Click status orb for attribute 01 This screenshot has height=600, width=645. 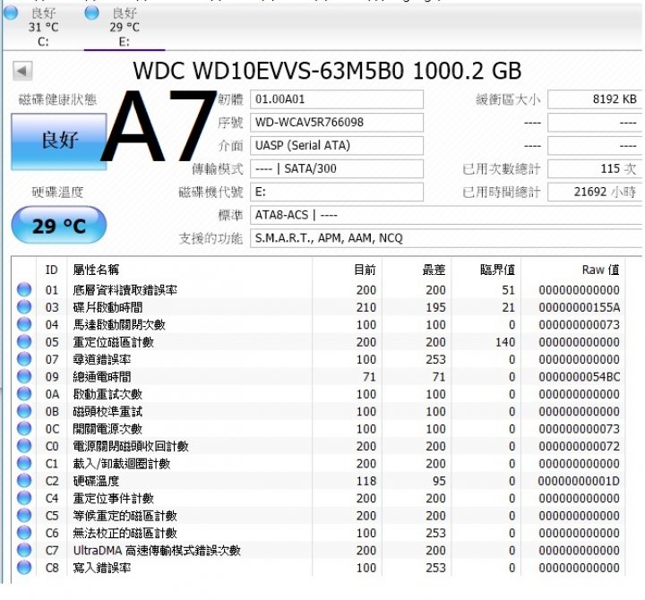[x=24, y=289]
